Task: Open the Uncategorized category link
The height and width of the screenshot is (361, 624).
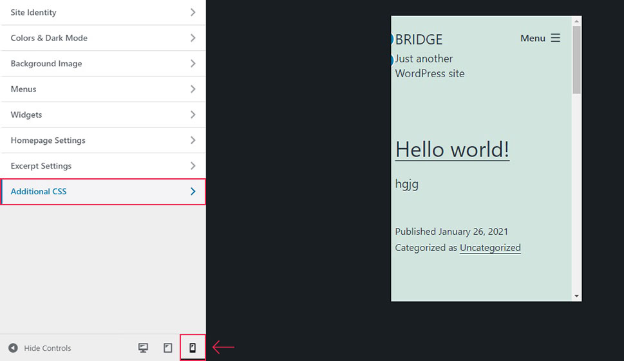Action: tap(490, 248)
